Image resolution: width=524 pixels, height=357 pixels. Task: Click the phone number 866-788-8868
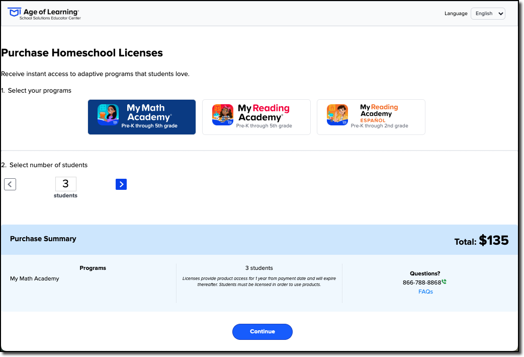pos(422,282)
